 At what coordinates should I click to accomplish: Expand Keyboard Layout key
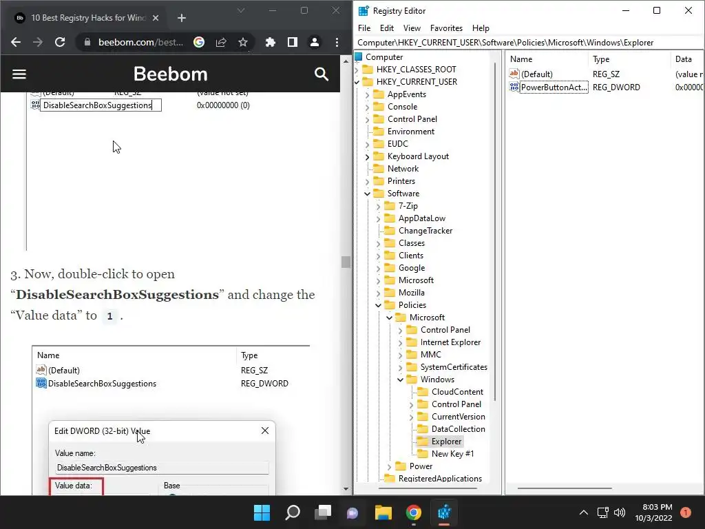click(368, 157)
